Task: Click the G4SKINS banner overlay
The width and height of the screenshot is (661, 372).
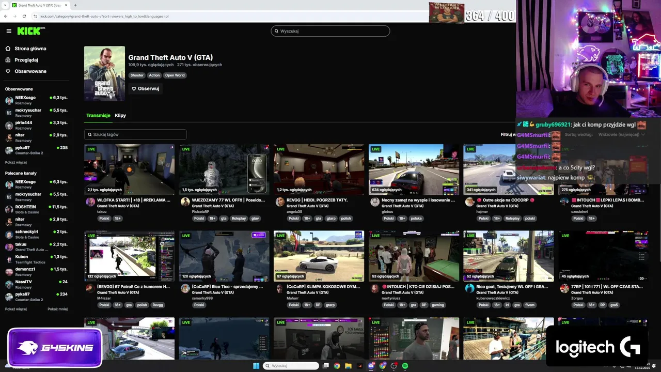Action: [x=55, y=348]
